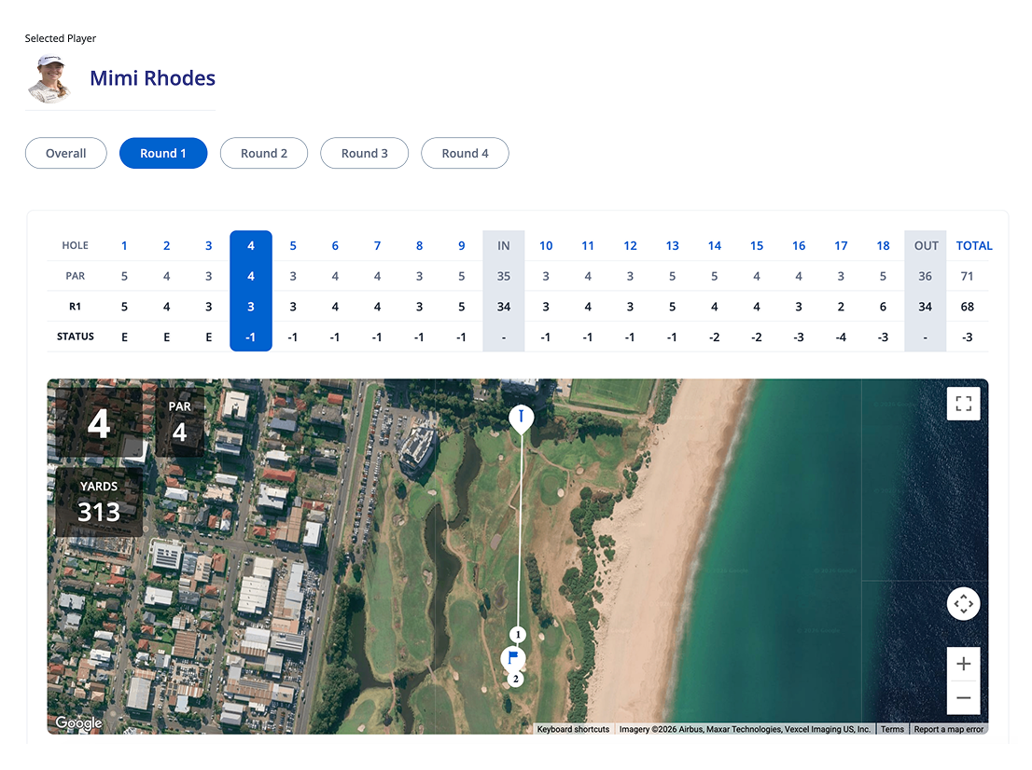
Task: Zoom in on the map
Action: coord(963,664)
